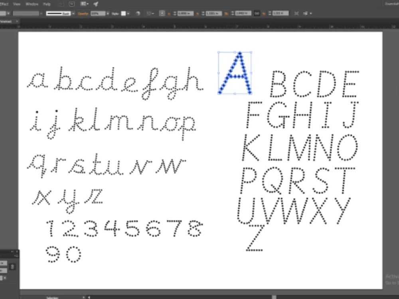The height and width of the screenshot is (299, 399).
Task: Click the Y position value field
Action: (x=214, y=14)
